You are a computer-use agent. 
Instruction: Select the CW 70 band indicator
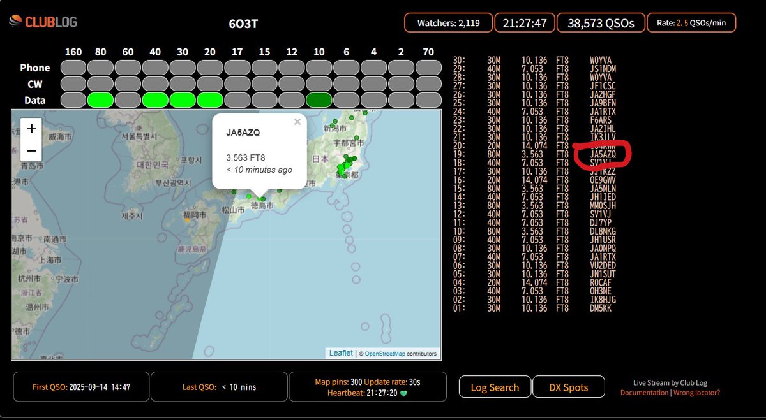(429, 83)
